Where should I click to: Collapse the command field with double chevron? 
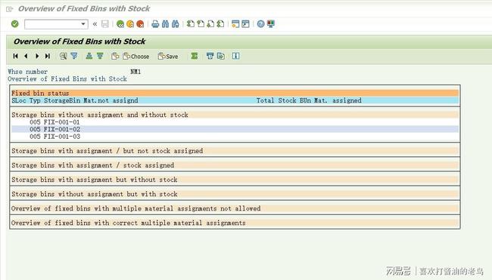95,24
